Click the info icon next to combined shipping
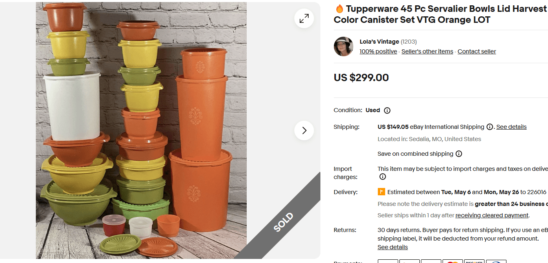The image size is (548, 263). pyautogui.click(x=459, y=154)
